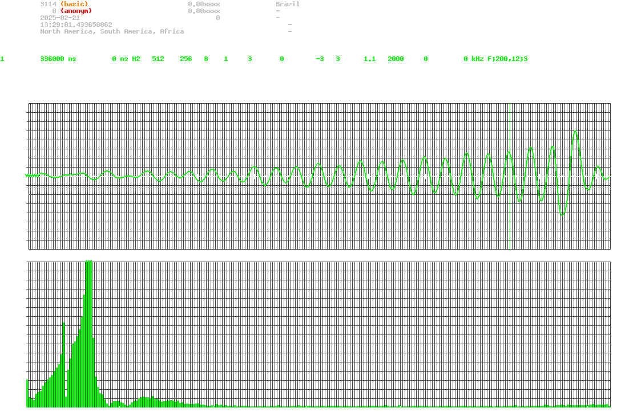Click the tallest bar in the spectrum chart
The height and width of the screenshot is (420, 625).
tap(89, 333)
